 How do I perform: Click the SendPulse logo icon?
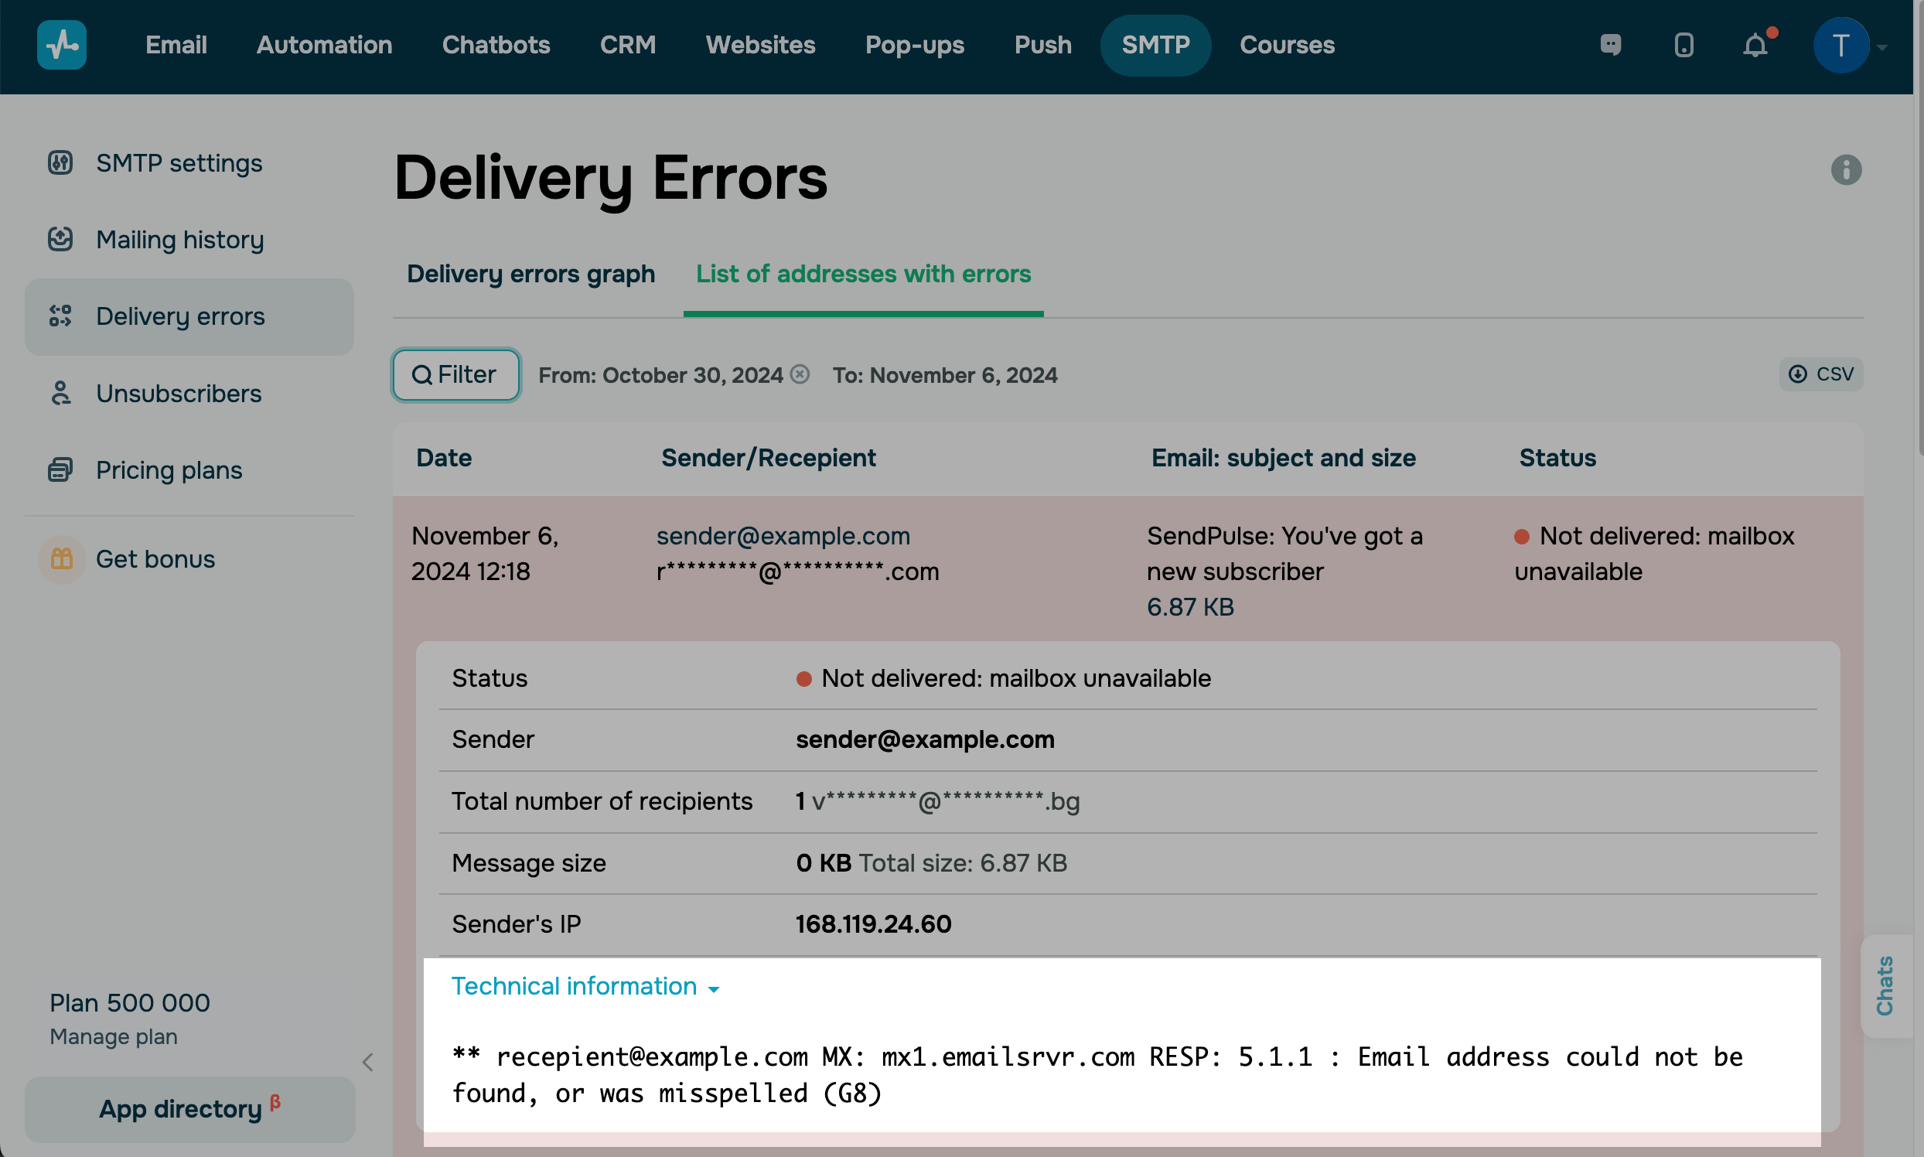tap(62, 44)
